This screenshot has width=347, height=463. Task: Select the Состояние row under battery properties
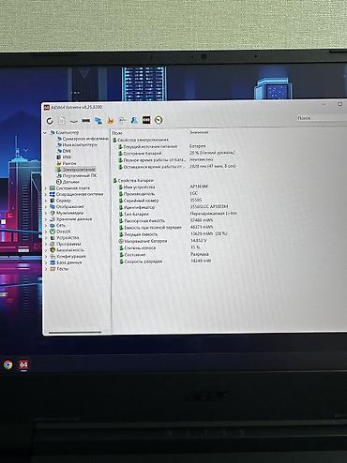pos(178,254)
